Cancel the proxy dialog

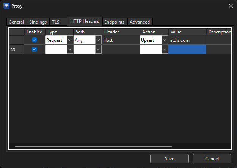click(212, 158)
